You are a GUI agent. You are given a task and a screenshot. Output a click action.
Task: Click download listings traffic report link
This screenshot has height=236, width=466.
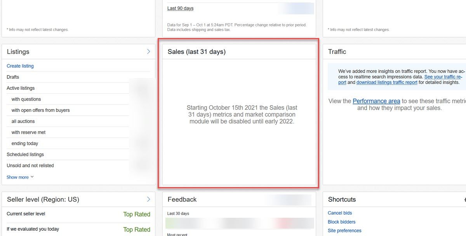(387, 82)
